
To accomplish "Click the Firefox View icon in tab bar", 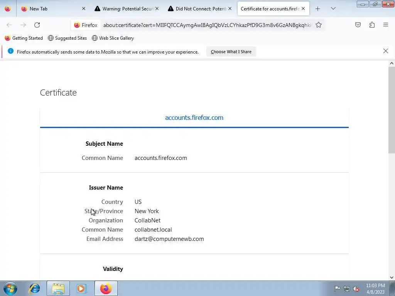I will coord(8,8).
